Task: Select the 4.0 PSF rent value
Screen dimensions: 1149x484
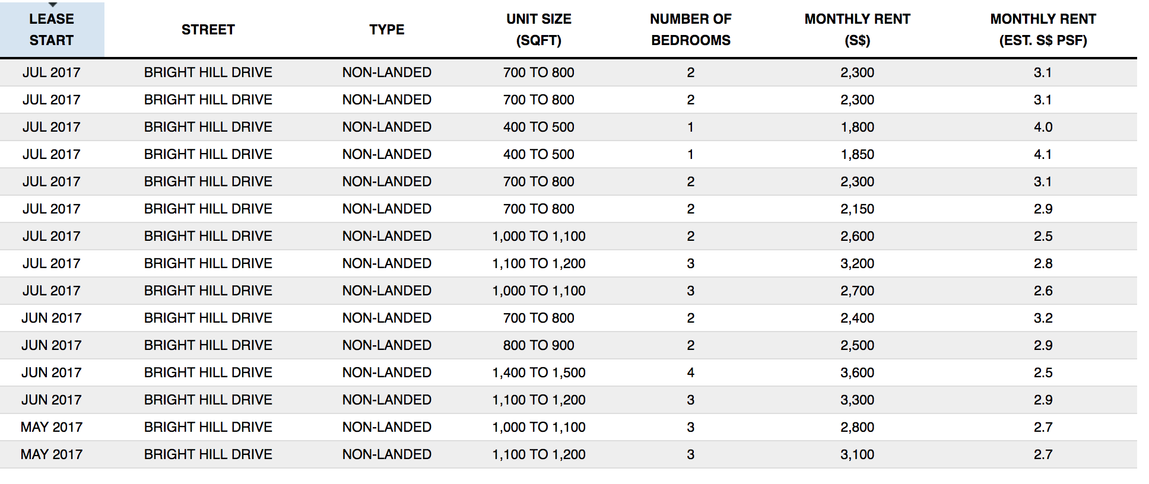Action: click(x=1043, y=127)
